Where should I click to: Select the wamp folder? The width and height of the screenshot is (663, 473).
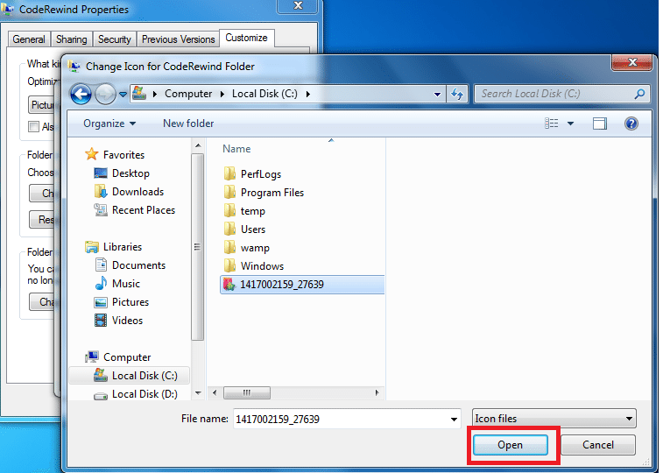255,248
